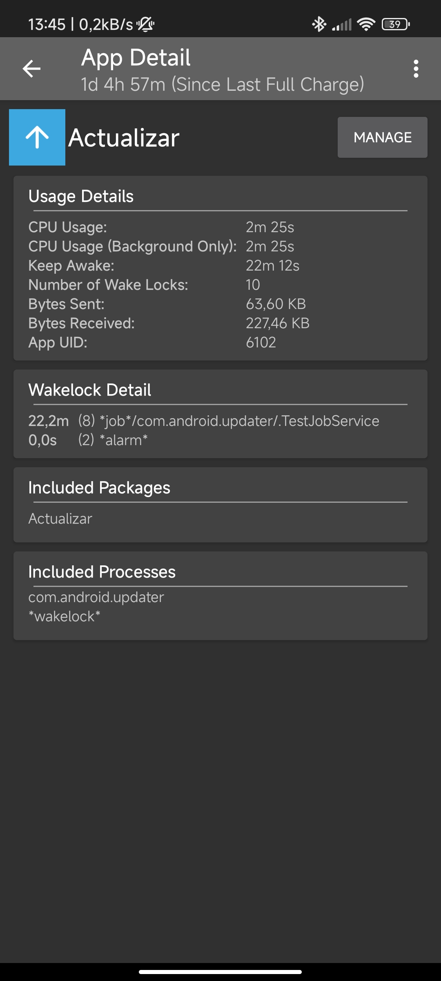Viewport: 441px width, 981px height.
Task: Select the TestJobService wakelock entry
Action: pos(204,421)
